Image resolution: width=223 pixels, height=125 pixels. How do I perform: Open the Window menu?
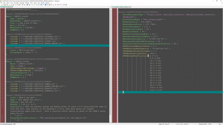[47, 3]
